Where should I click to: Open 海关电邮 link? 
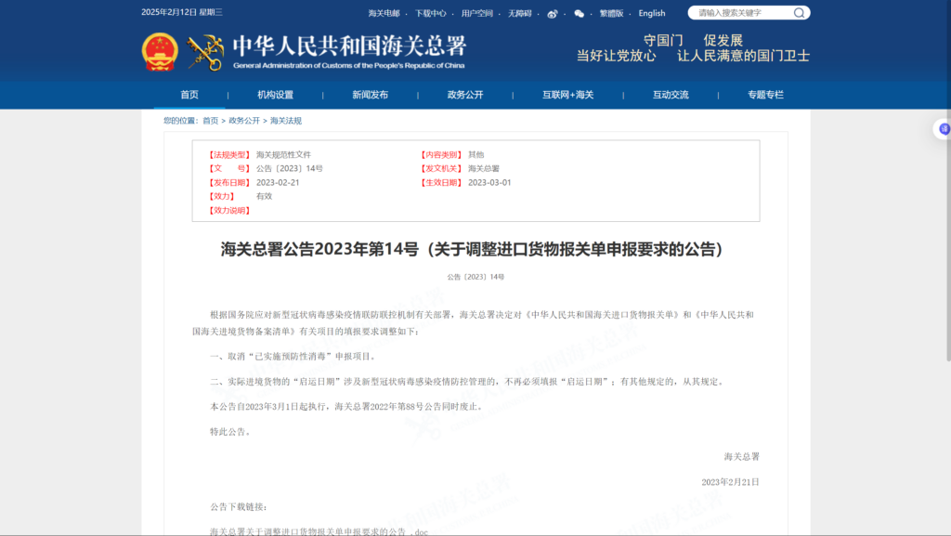click(384, 13)
